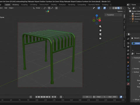Toggle snapping magnet icon
The image size is (140, 105).
[49, 8]
